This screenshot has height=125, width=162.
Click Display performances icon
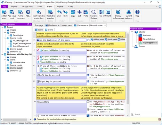coord(118,12)
